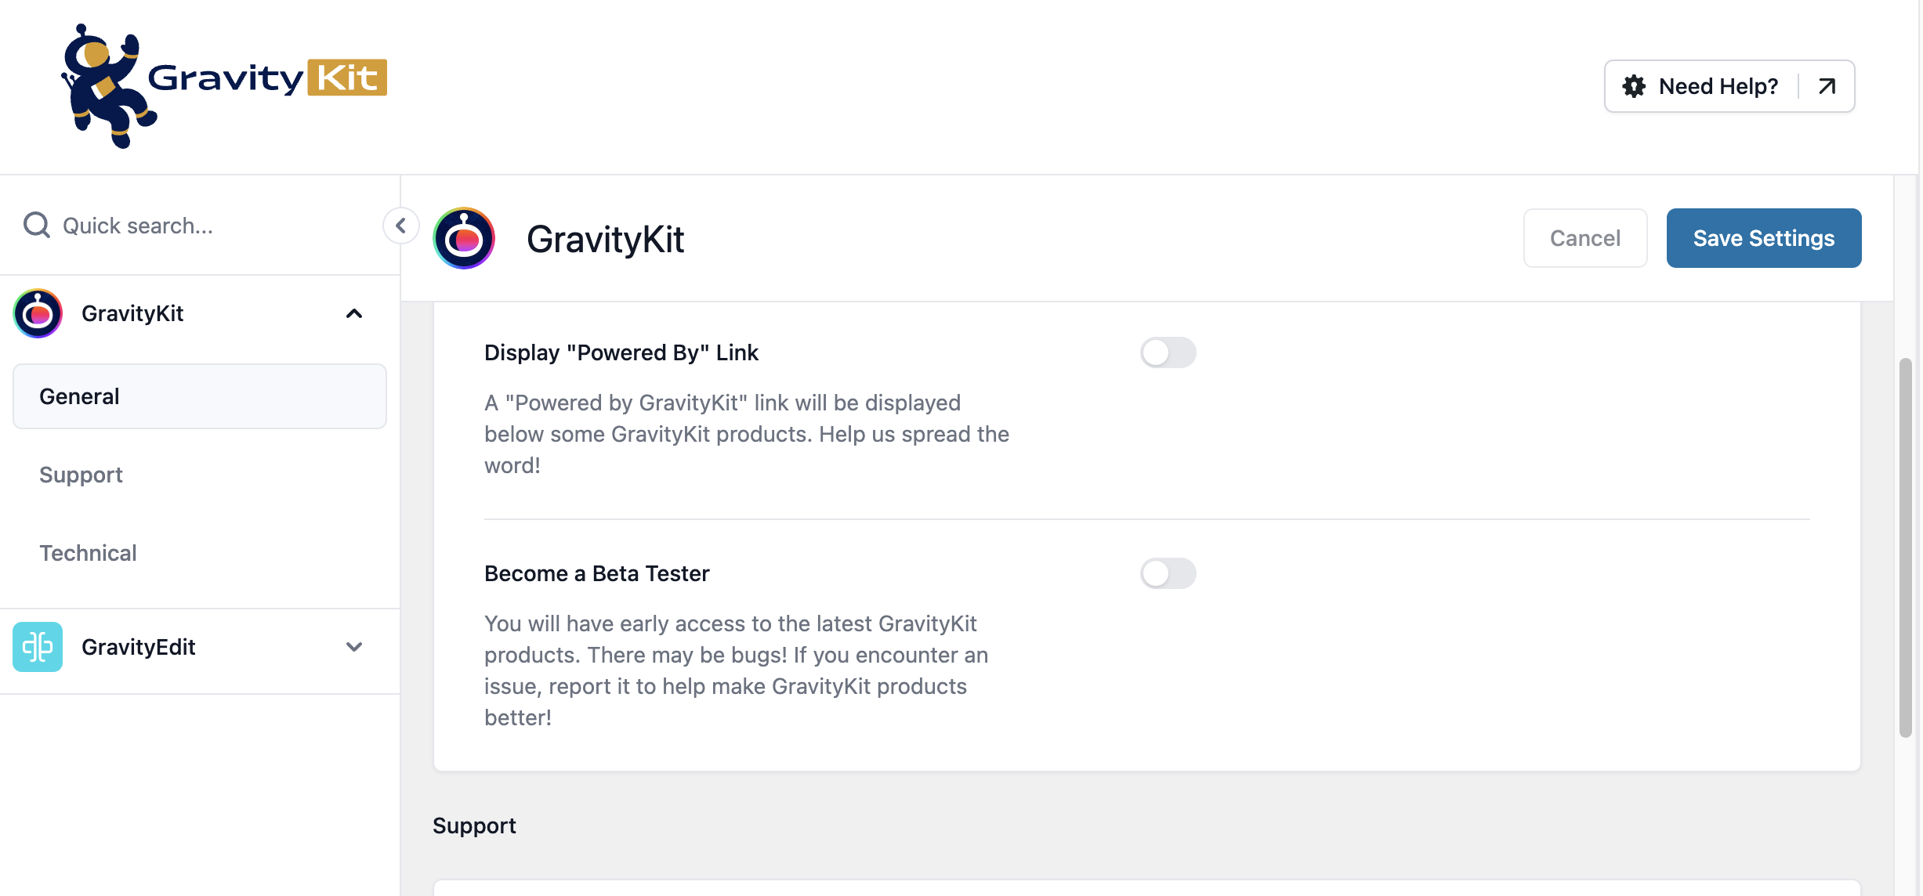Enable the Display "Powered By" Link toggle
This screenshot has height=896, width=1923.
click(1168, 352)
